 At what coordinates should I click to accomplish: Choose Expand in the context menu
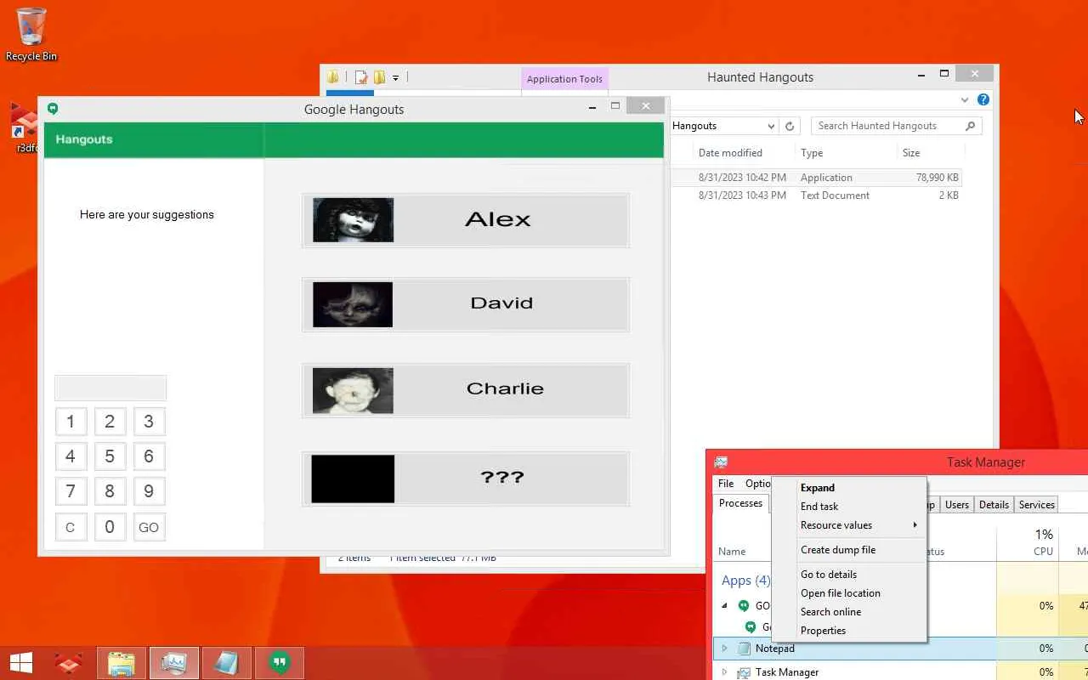(848, 488)
